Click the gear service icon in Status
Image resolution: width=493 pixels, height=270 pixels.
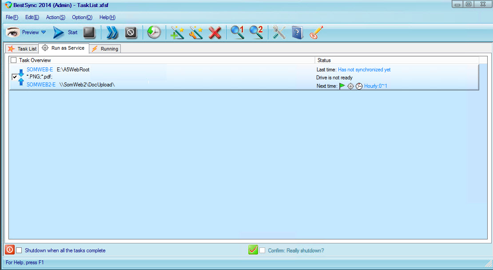(350, 86)
